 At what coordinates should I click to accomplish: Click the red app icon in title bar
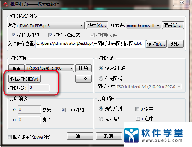tap(5, 4)
